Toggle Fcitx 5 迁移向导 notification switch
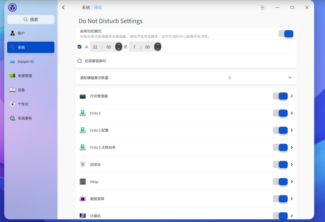 tap(280, 148)
